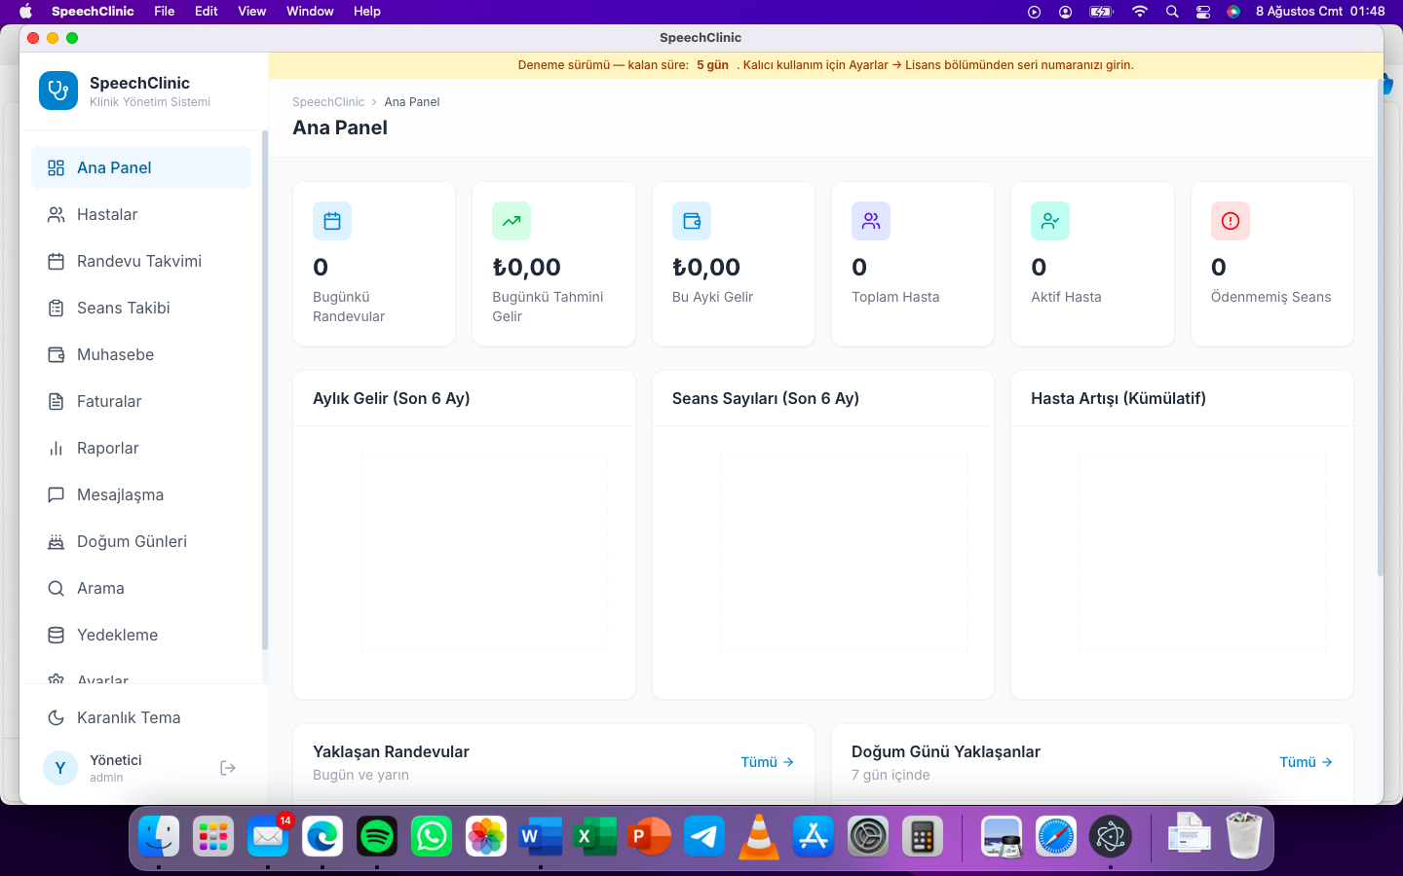The height and width of the screenshot is (876, 1403).
Task: Click the Bugünkü Randevular calendar icon
Action: [332, 221]
